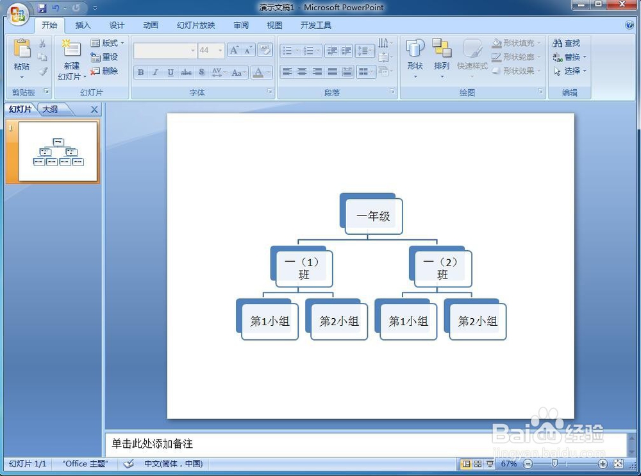The width and height of the screenshot is (641, 476).
Task: Align text left
Action: [x=287, y=72]
